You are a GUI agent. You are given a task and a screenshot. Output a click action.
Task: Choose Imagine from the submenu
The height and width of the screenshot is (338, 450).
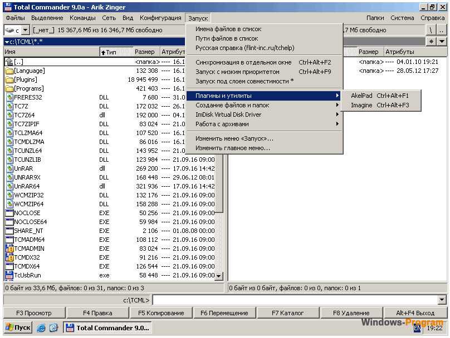(x=381, y=105)
